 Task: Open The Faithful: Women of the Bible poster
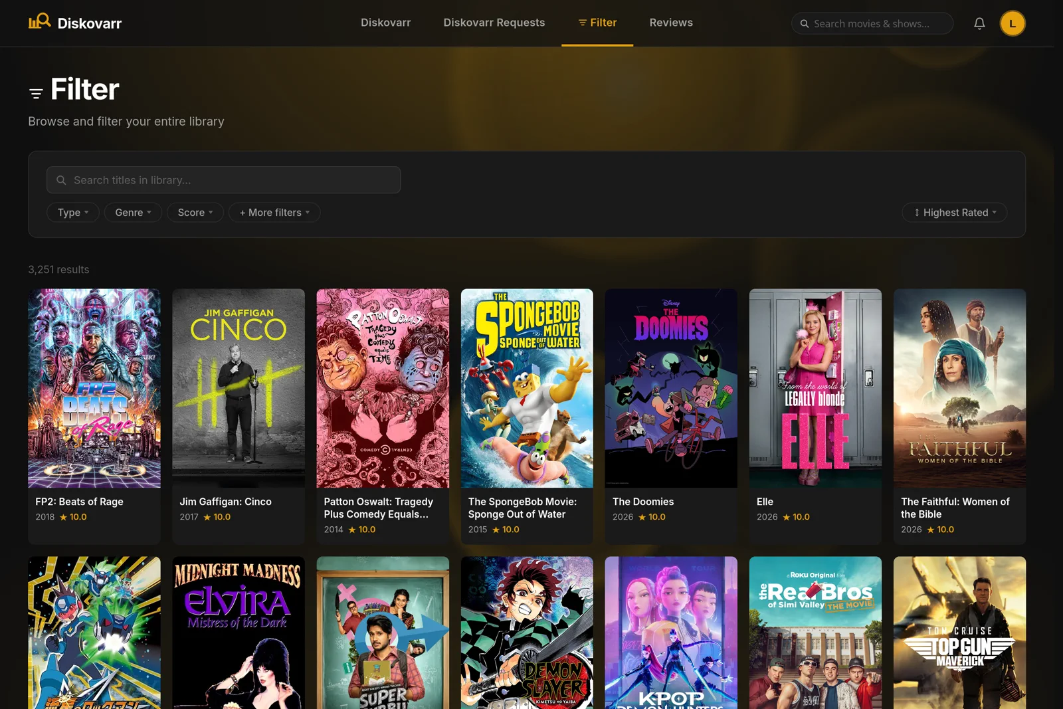click(959, 388)
